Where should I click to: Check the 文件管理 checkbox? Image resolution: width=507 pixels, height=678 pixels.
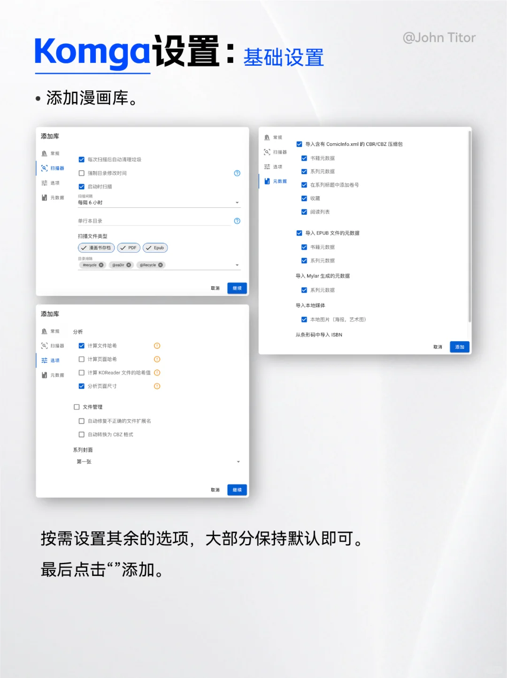coord(77,407)
